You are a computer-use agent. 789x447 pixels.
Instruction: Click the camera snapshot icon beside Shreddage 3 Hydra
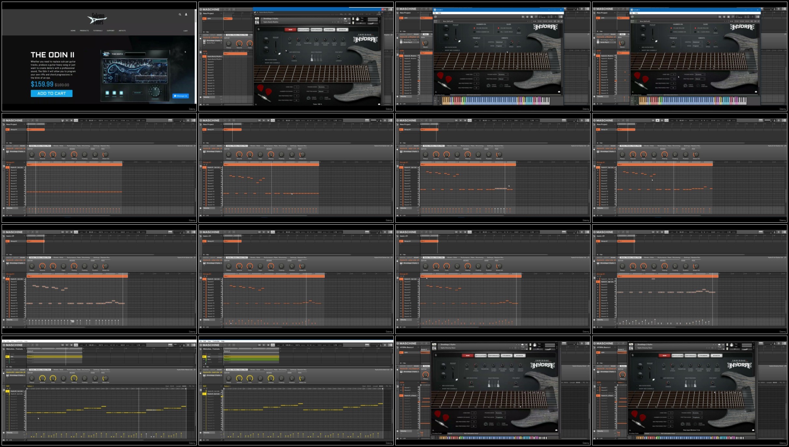tap(345, 19)
